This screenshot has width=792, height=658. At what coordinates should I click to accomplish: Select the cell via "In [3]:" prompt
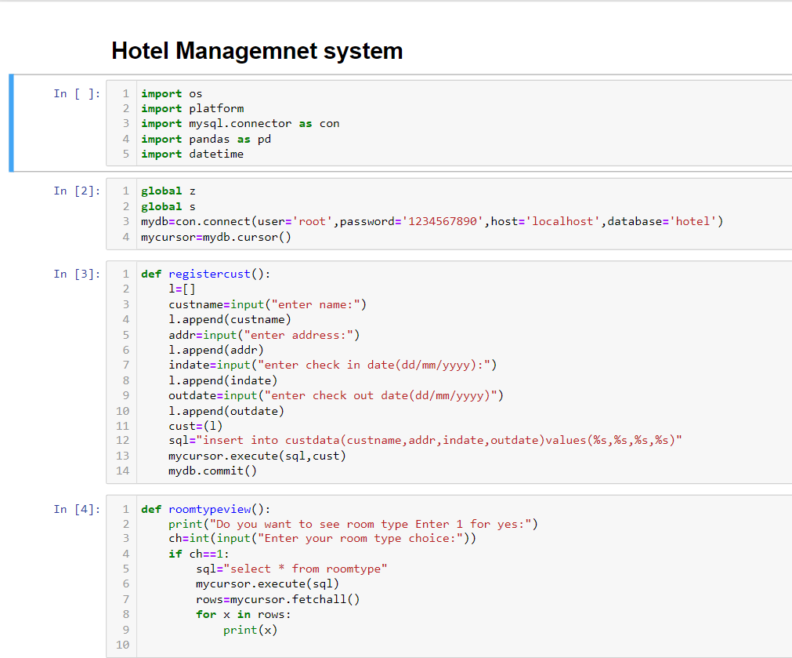pyautogui.click(x=76, y=274)
